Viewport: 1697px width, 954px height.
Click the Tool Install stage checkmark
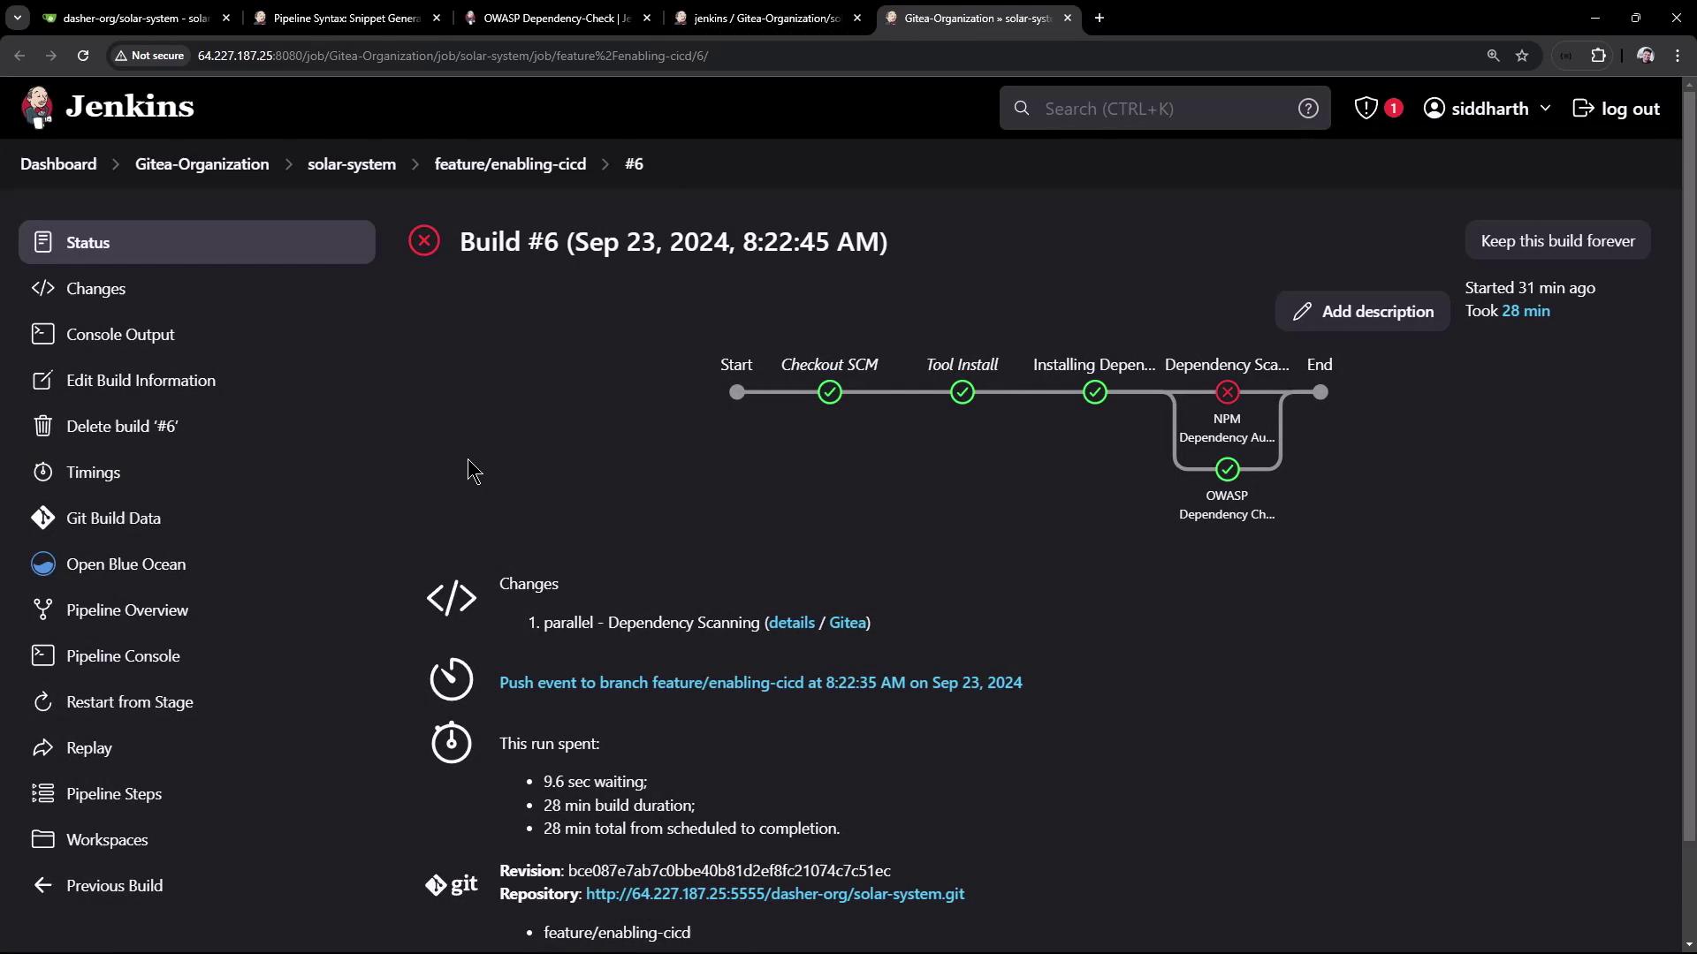(962, 392)
